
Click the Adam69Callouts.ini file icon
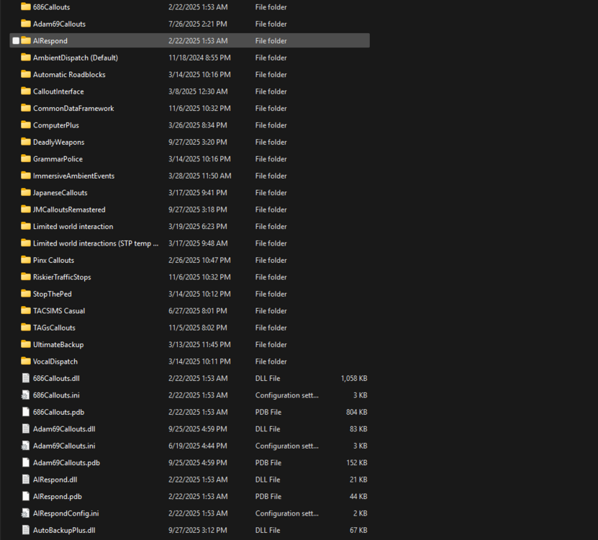pos(25,446)
